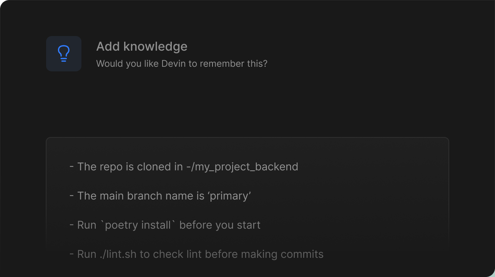Click the `poetry install` command text
Screen dimensions: 495x277
click(x=138, y=225)
